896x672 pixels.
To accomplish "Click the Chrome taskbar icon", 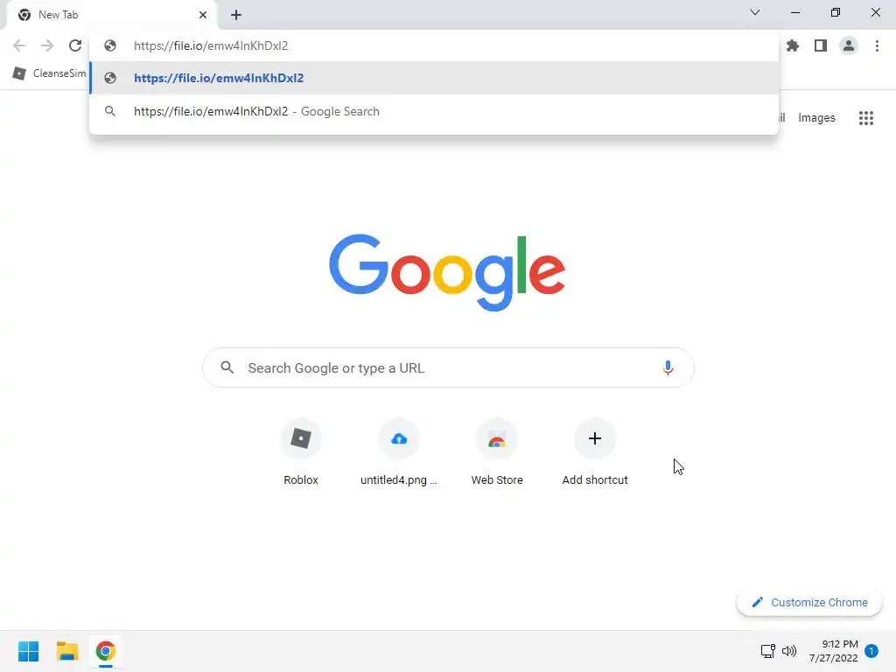I will tap(106, 651).
